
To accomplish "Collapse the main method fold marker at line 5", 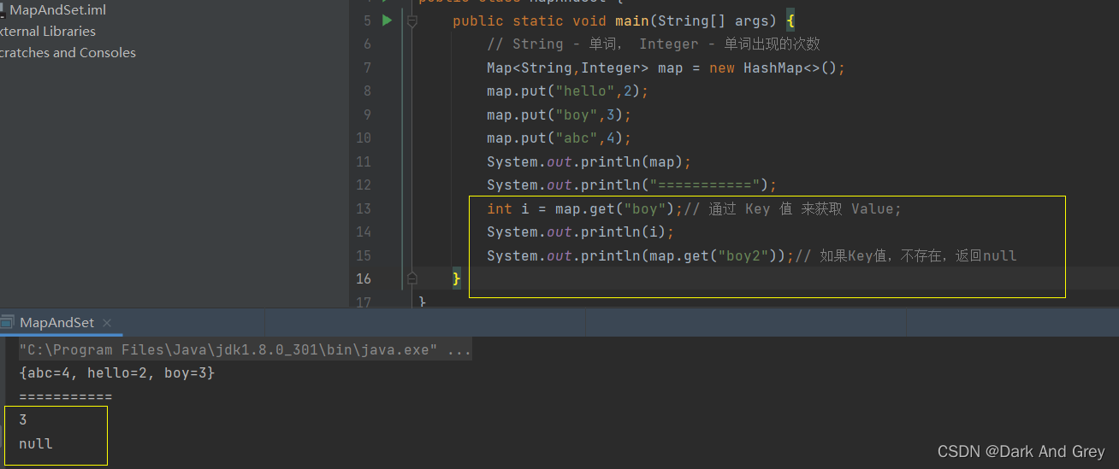I will click(411, 21).
